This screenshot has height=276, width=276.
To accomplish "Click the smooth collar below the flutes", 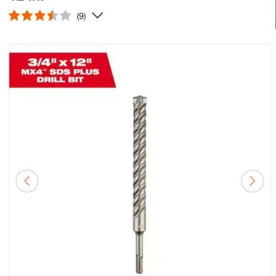I will [139, 224].
